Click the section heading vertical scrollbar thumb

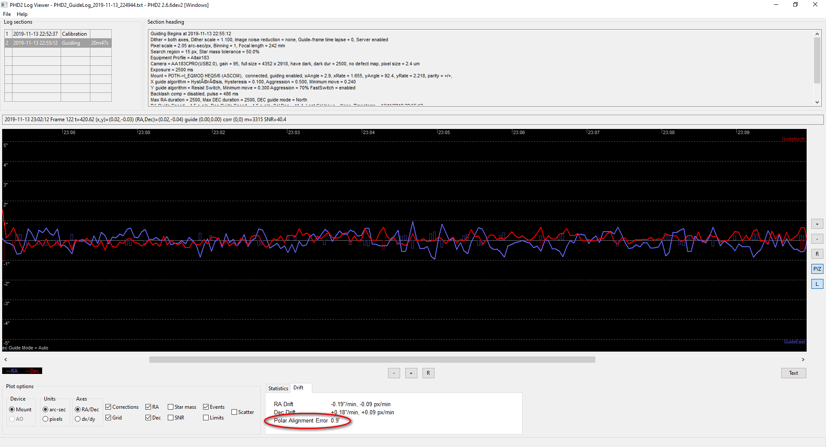pos(817,60)
